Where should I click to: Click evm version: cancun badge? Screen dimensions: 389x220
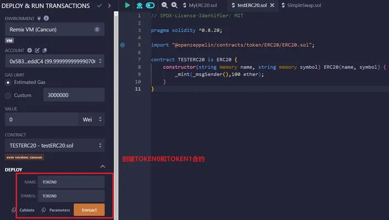[x=24, y=157]
